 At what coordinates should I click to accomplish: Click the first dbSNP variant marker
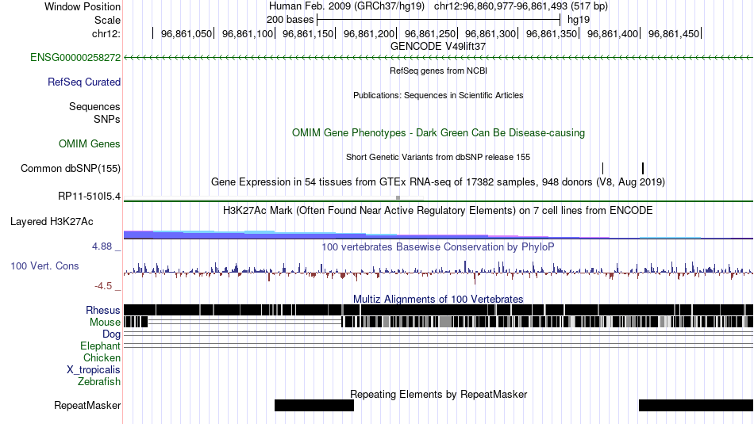click(x=603, y=168)
